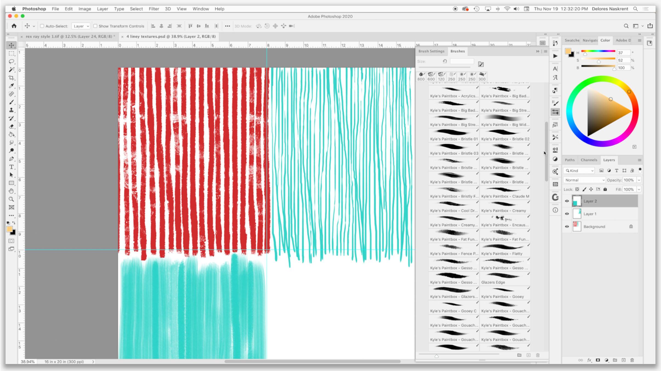Open the Brushes panel flyout menu
The width and height of the screenshot is (661, 371).
(546, 51)
